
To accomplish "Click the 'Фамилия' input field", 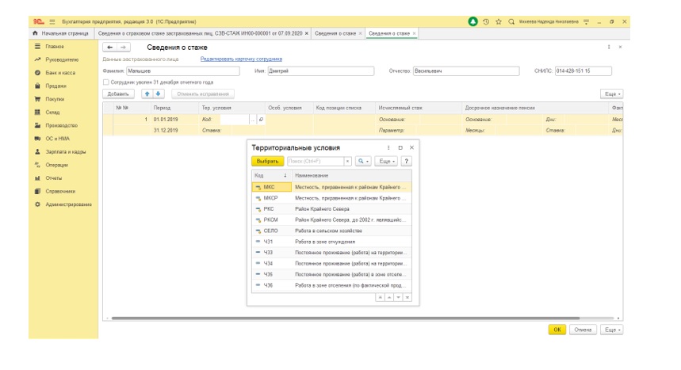I will pyautogui.click(x=182, y=71).
